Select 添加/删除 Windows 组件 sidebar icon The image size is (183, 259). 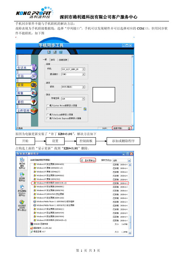(22, 190)
